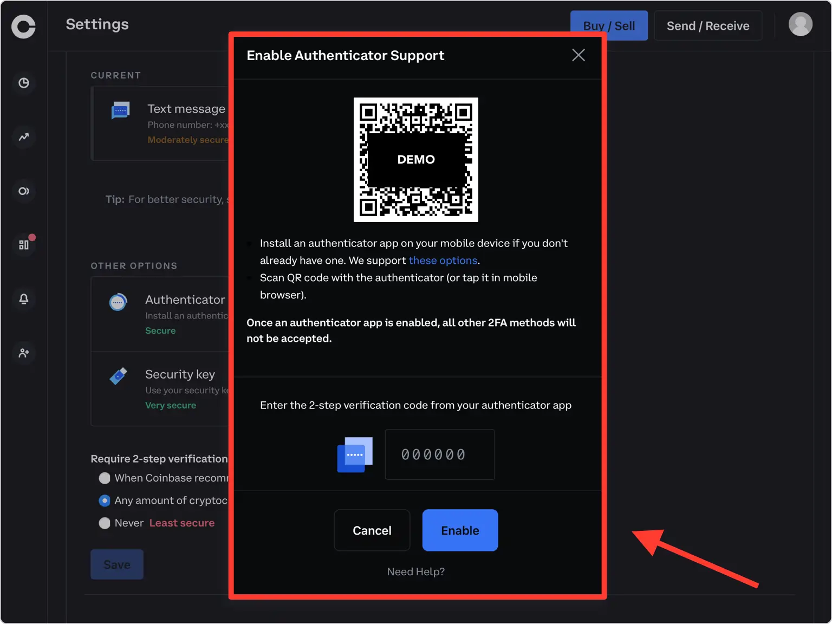Open the Send / Receive button
This screenshot has height=624, width=832.
coord(707,26)
